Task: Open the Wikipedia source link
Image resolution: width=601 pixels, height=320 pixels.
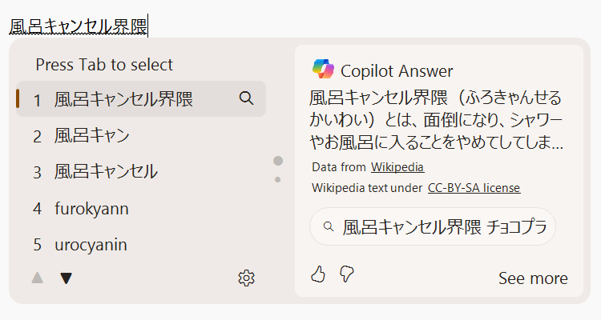Action: tap(397, 167)
